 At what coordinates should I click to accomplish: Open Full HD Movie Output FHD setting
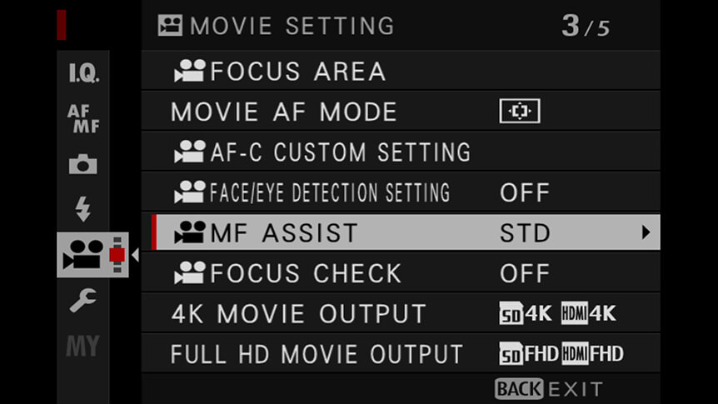(x=561, y=354)
